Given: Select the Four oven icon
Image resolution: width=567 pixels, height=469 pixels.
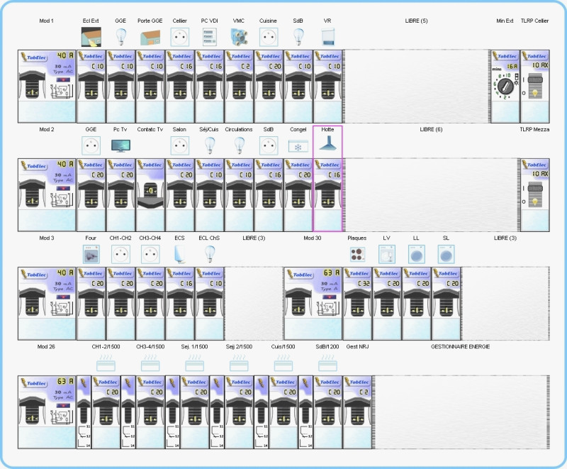Looking at the screenshot, I should [91, 254].
